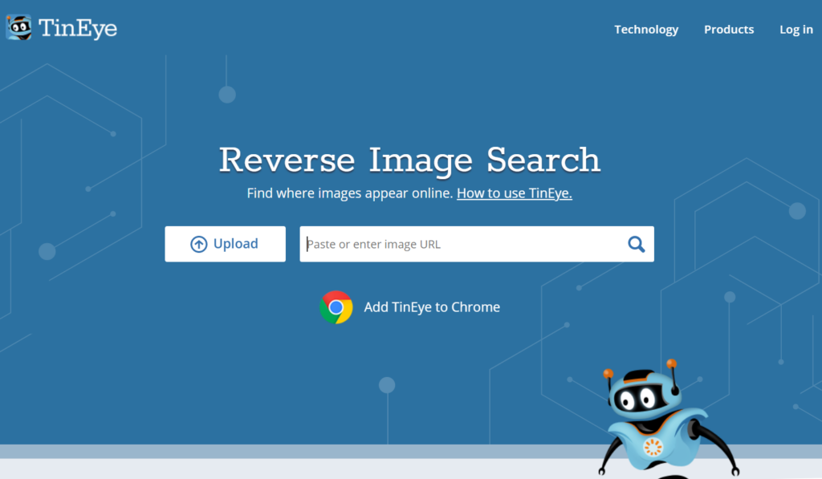Open the Add TinEye to Chrome link

[x=432, y=307]
